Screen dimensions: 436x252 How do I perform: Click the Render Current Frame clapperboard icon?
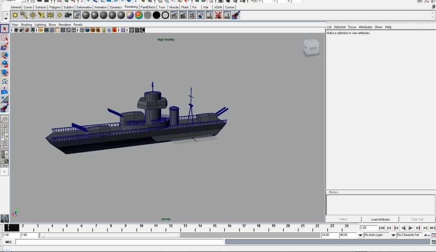pyautogui.click(x=174, y=15)
